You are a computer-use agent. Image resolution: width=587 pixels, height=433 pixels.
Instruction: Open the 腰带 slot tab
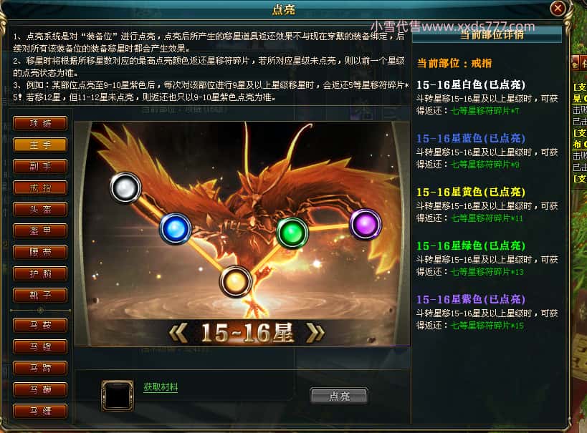point(40,253)
